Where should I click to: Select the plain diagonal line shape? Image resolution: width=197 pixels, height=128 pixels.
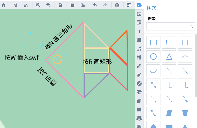(169, 71)
